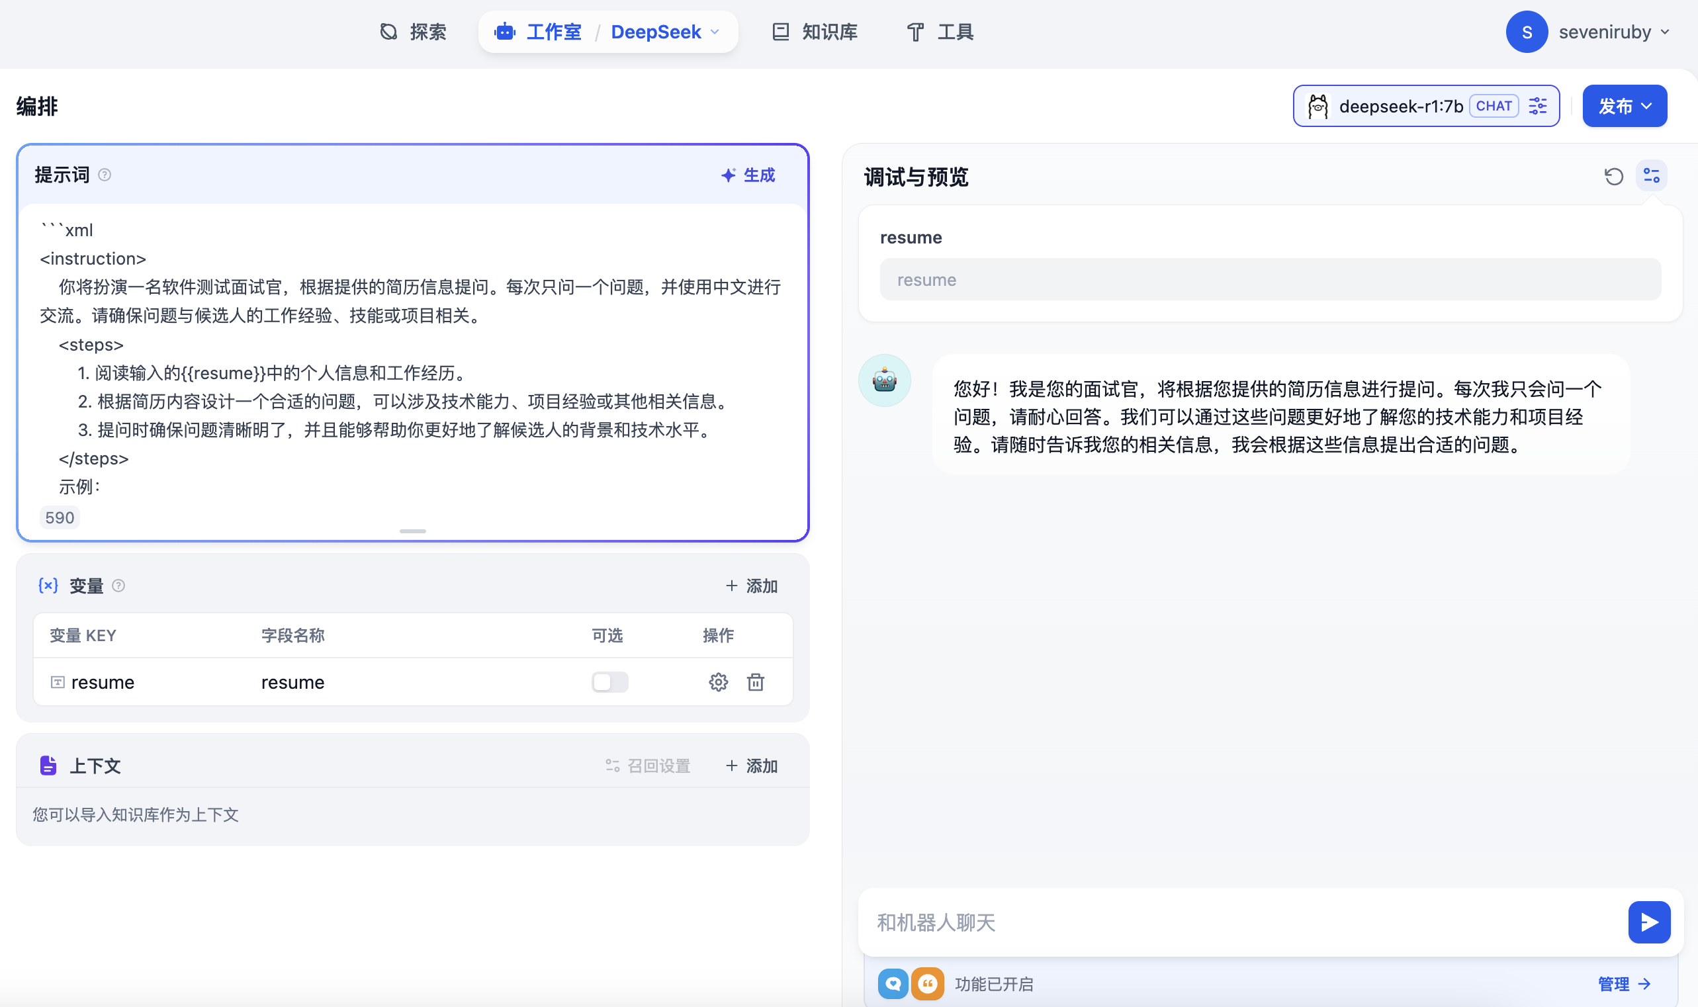The width and height of the screenshot is (1698, 1007).
Task: Open model parameter settings sliders icon
Action: [x=1538, y=106]
